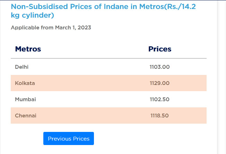Click Mumbai's price value 1102.50

[x=159, y=99]
